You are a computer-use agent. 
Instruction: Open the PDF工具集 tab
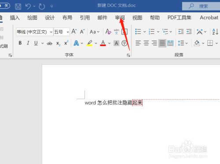pos(179,18)
